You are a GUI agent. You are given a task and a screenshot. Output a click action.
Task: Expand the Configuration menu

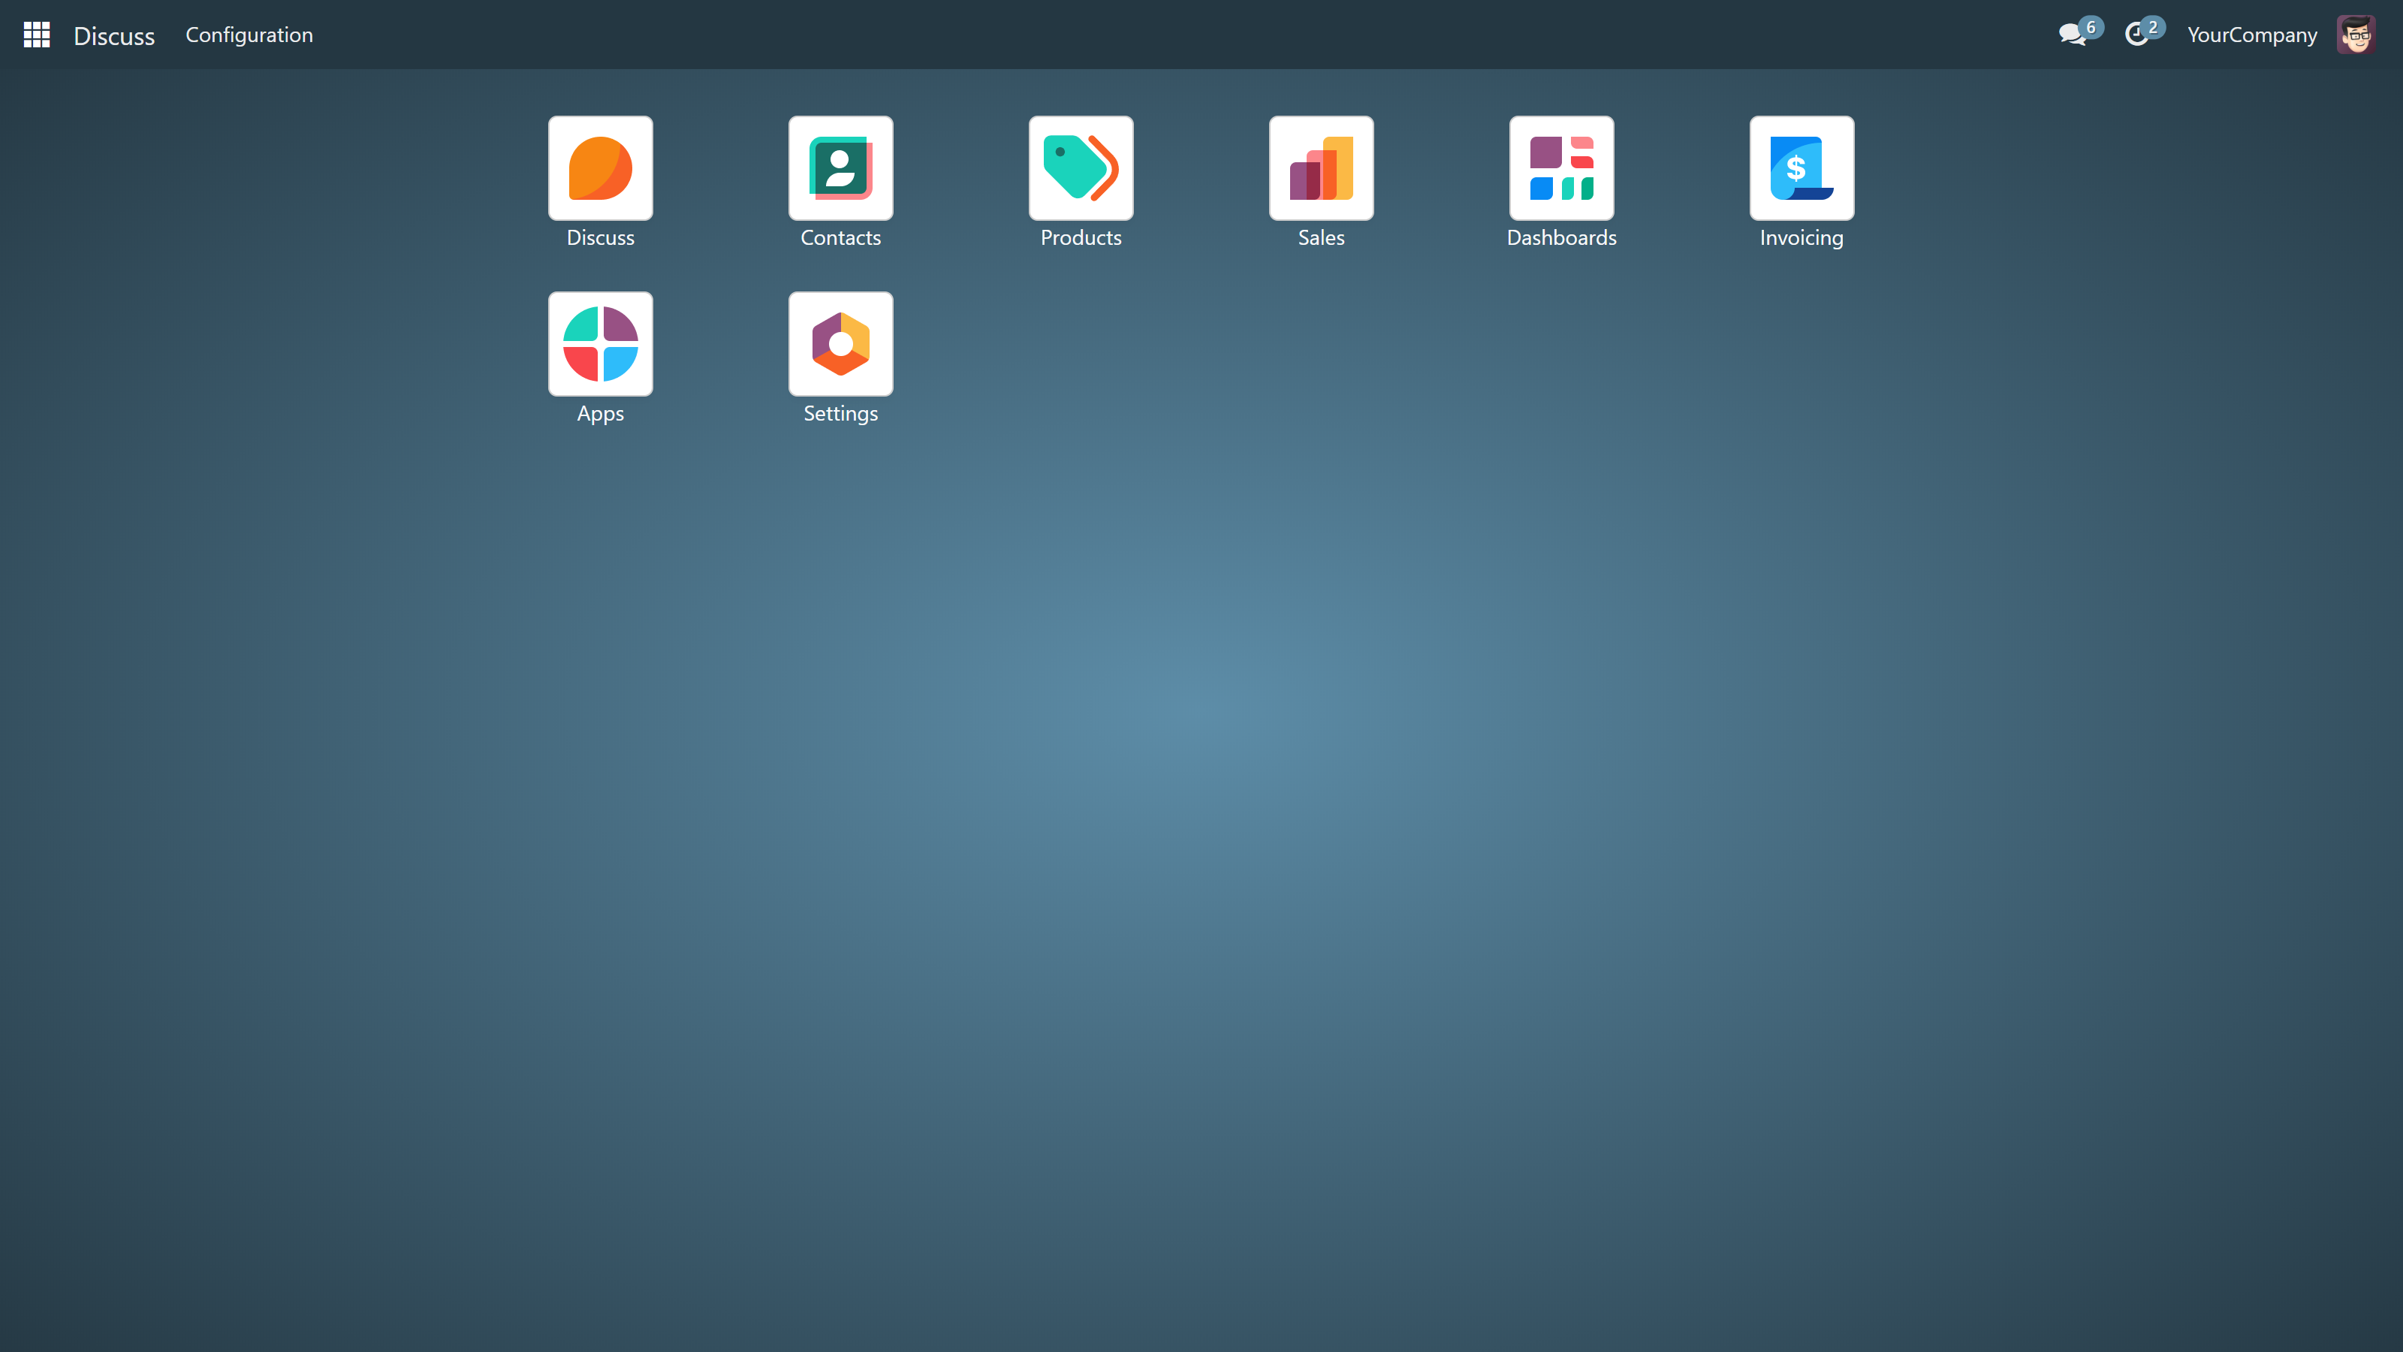(249, 35)
